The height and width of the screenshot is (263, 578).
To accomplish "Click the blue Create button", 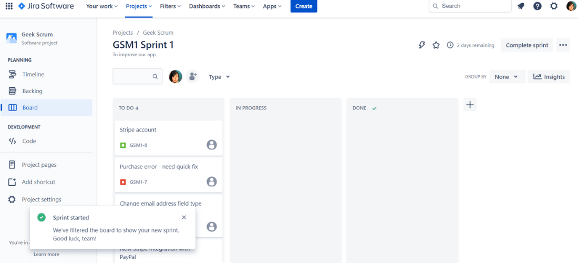I will [304, 6].
